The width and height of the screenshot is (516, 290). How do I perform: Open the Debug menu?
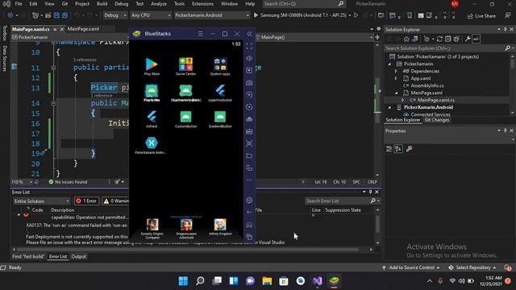121,4
